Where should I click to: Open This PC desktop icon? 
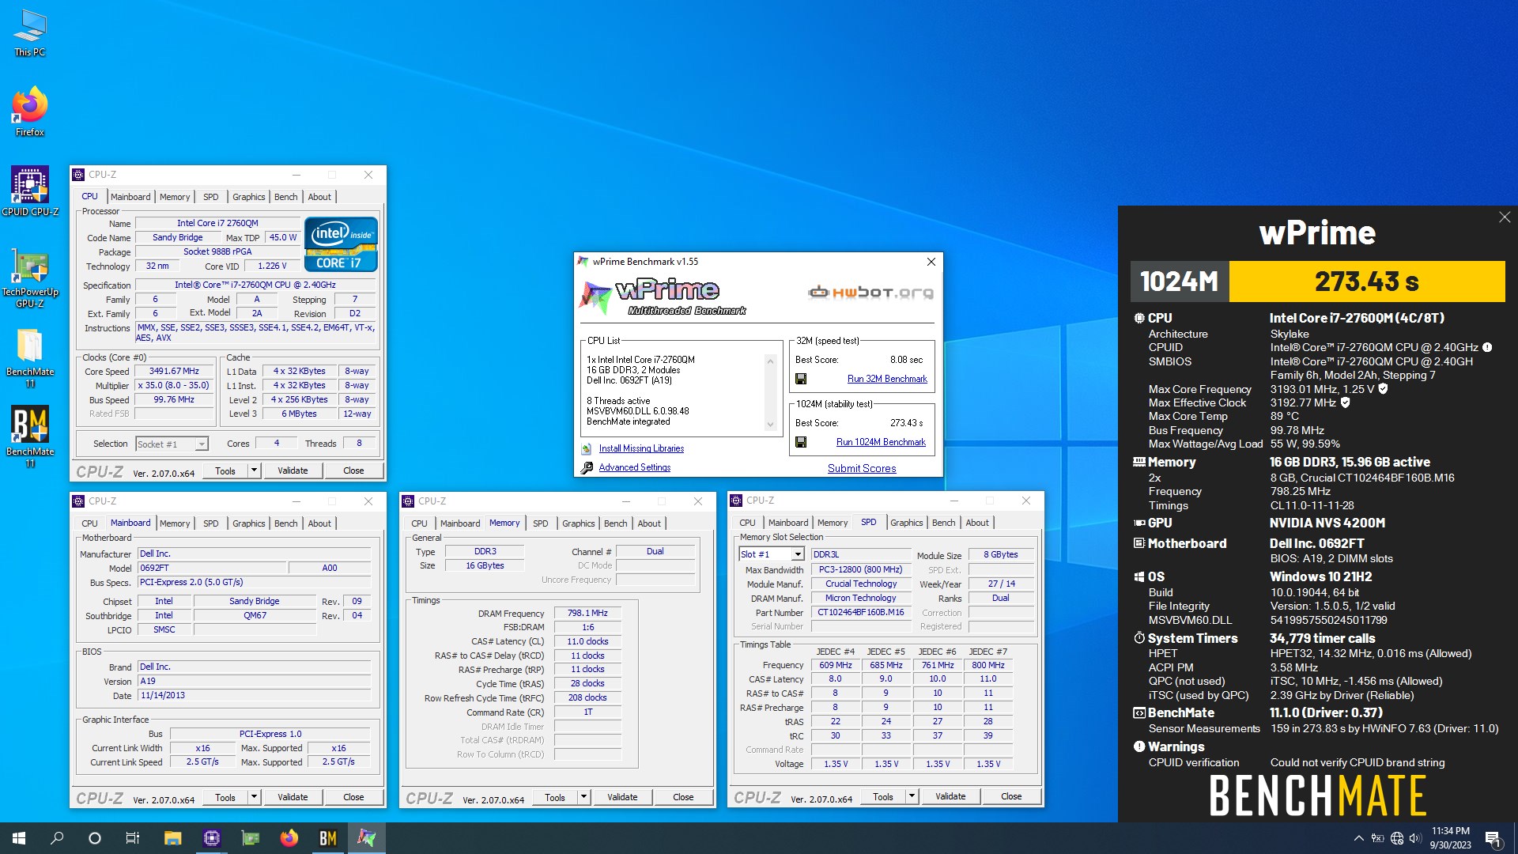(x=30, y=33)
